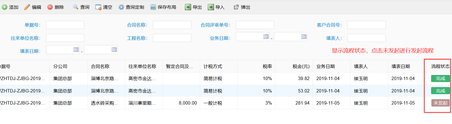Click the 删除 (delete) toolbar button
Image resolution: width=452 pixels, height=124 pixels.
click(56, 7)
